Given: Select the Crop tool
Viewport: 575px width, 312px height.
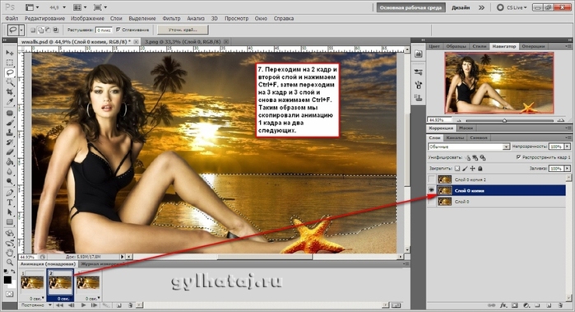Looking at the screenshot, I should point(10,92).
